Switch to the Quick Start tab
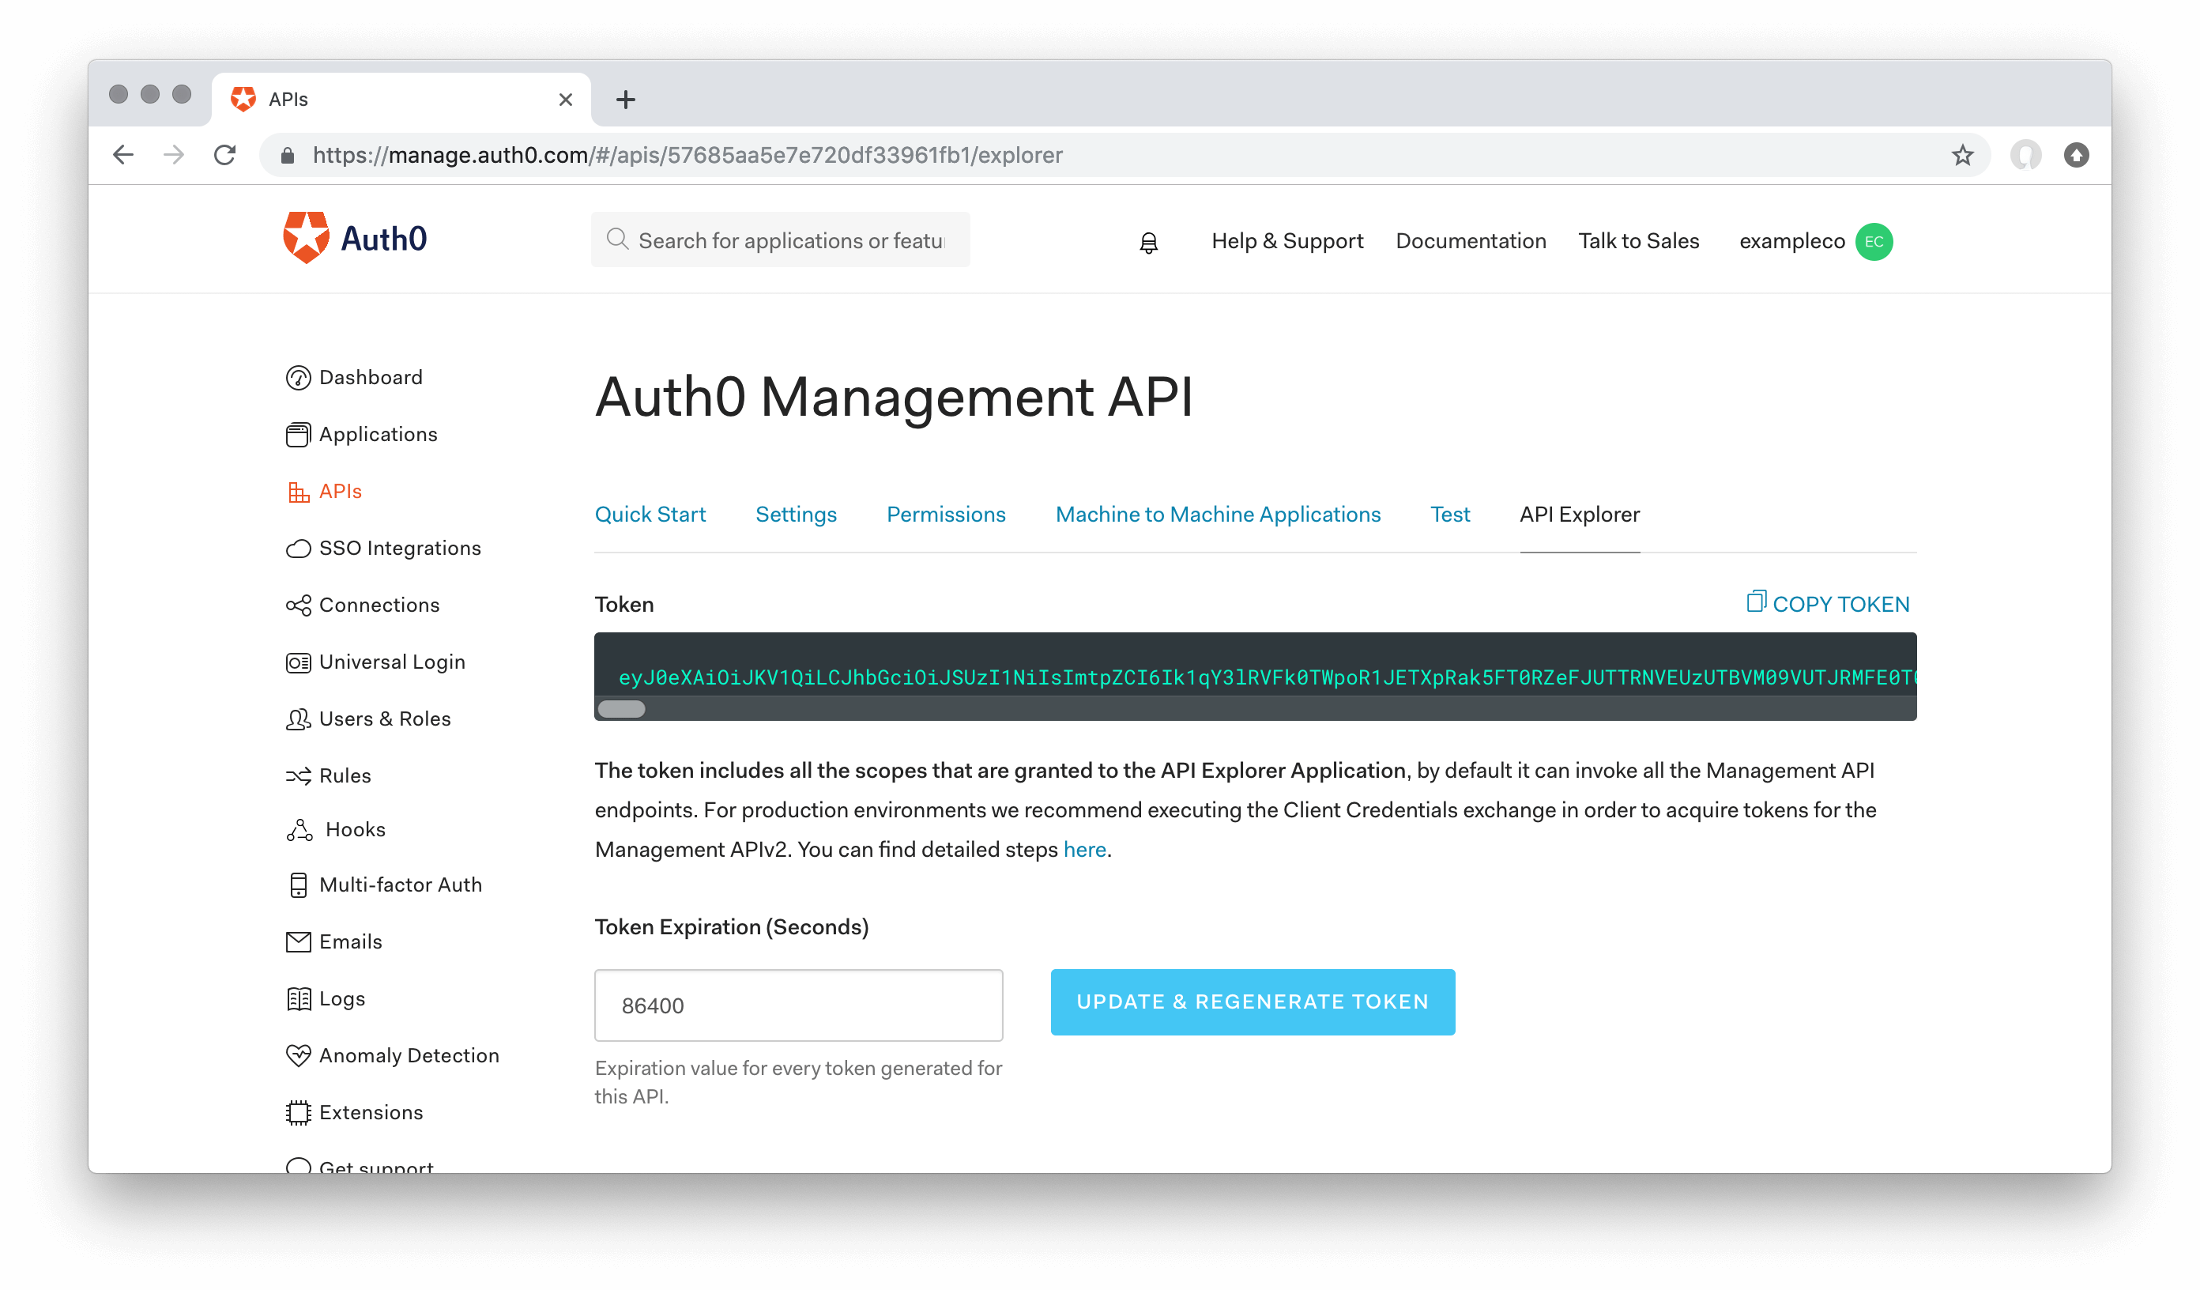The image size is (2200, 1290). (651, 513)
